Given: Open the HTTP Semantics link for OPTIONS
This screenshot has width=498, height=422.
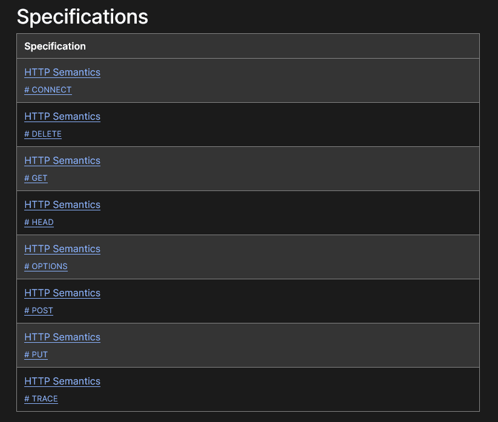Looking at the screenshot, I should [62, 248].
